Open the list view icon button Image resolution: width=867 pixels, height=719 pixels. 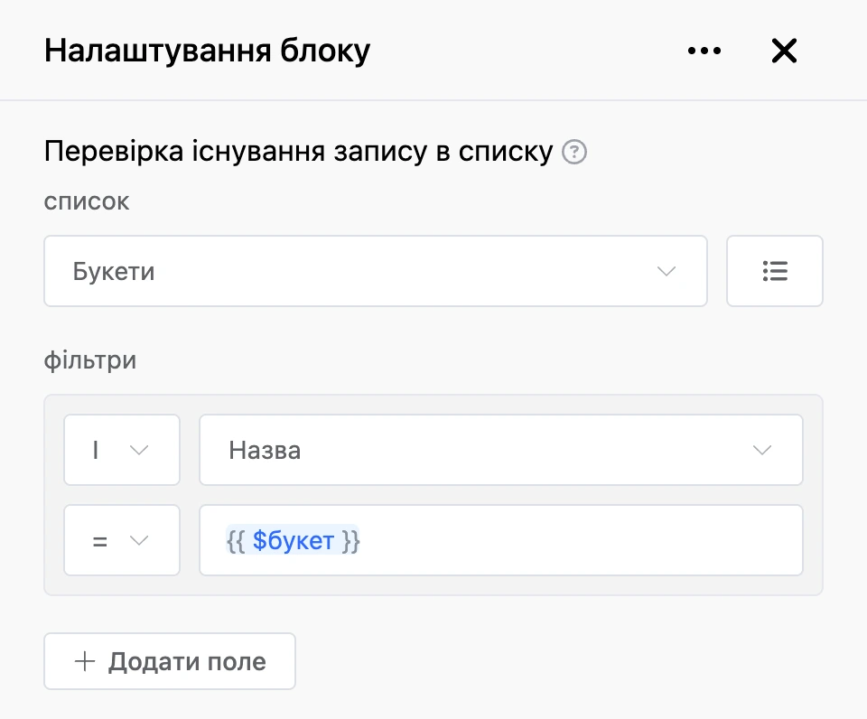point(775,271)
